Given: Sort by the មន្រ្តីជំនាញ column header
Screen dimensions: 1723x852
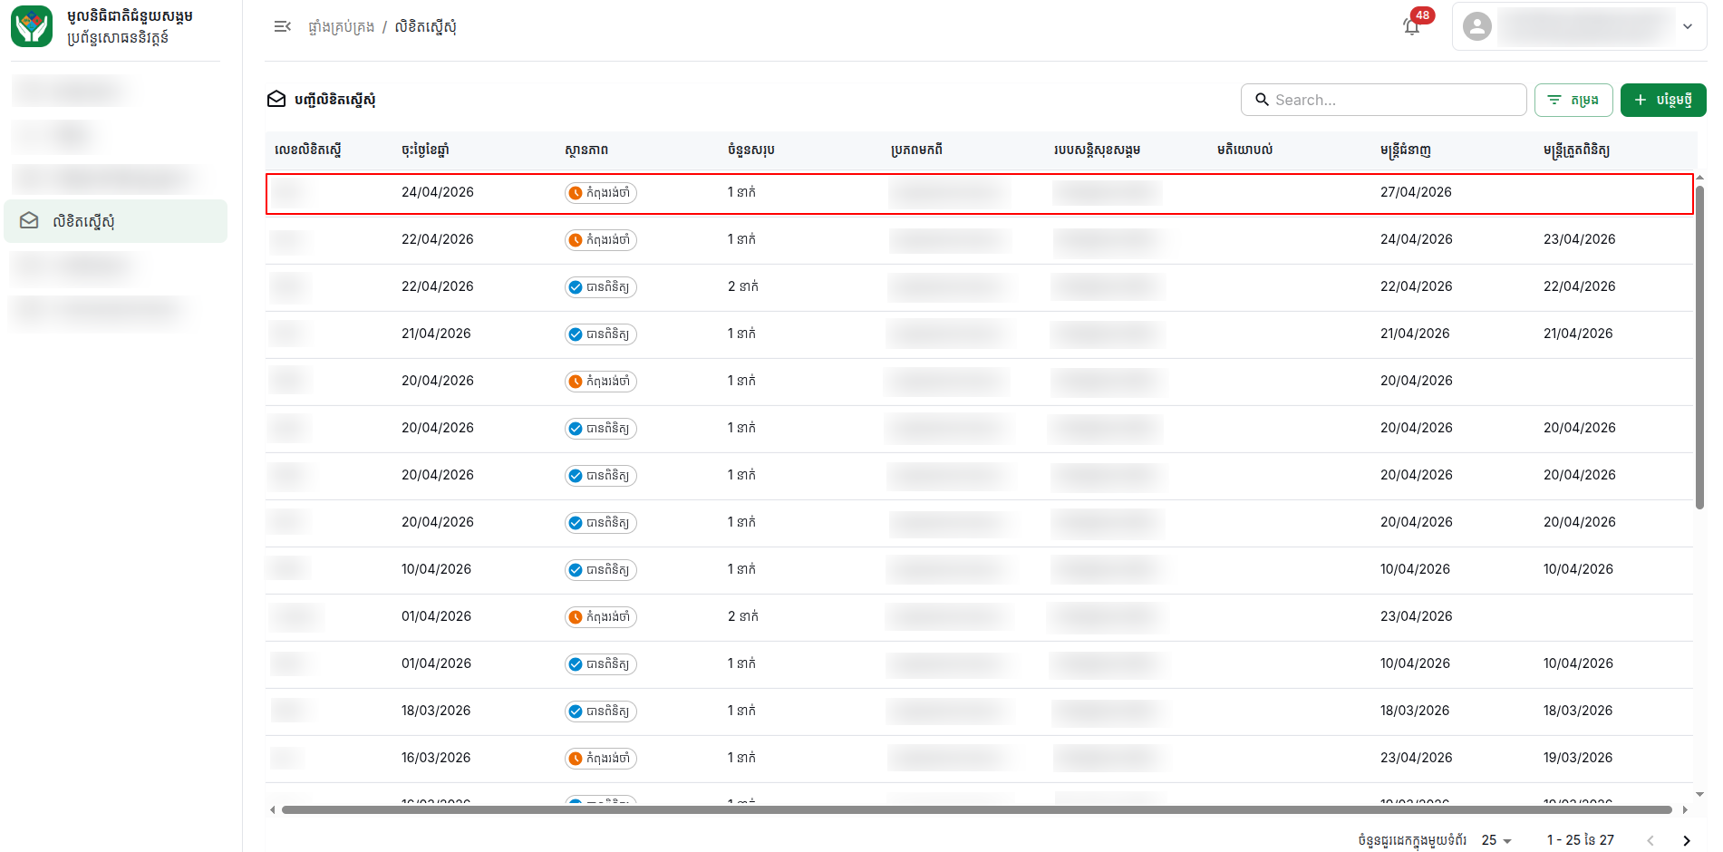Looking at the screenshot, I should [x=1406, y=150].
